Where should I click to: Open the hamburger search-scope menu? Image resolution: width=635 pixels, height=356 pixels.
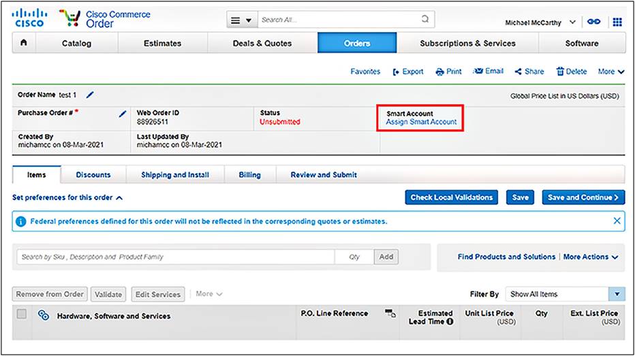241,20
